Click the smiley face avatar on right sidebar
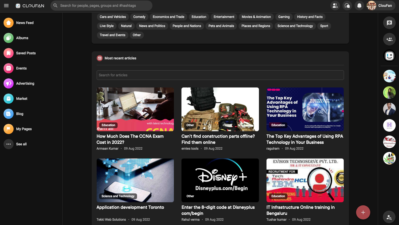This screenshot has width=399, height=225. click(x=389, y=56)
